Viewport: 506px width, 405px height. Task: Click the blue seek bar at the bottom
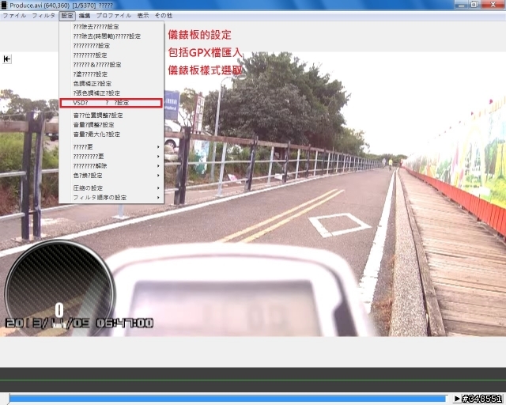click(x=228, y=399)
